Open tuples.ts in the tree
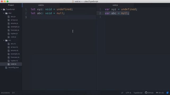This screenshot has height=95, width=170. [14, 61]
